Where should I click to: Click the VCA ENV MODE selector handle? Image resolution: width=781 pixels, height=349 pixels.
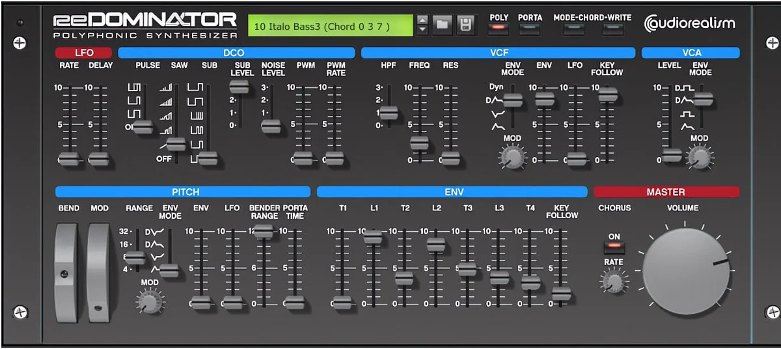[703, 99]
